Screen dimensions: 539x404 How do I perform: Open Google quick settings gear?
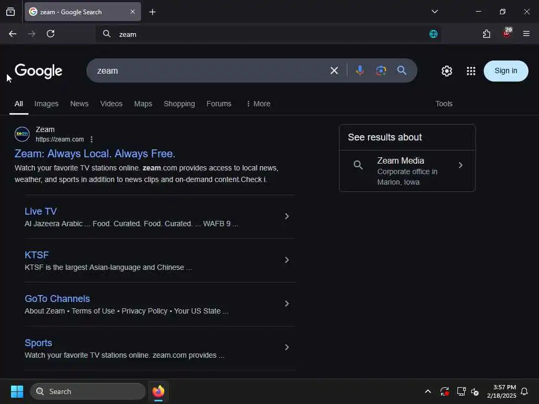point(446,71)
